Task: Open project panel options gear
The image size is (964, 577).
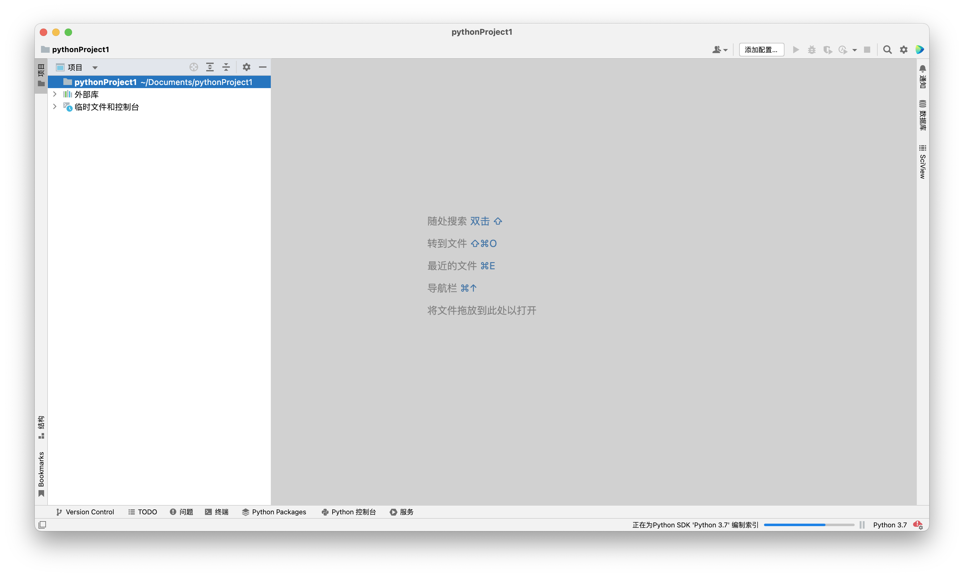Action: click(246, 67)
